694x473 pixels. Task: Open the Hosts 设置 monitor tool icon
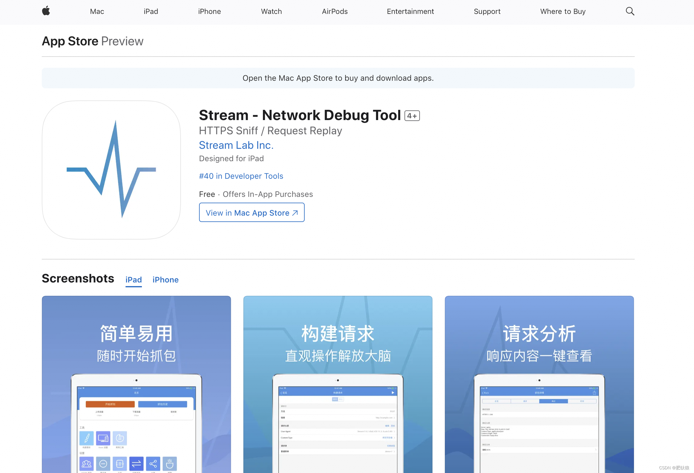[x=103, y=438]
